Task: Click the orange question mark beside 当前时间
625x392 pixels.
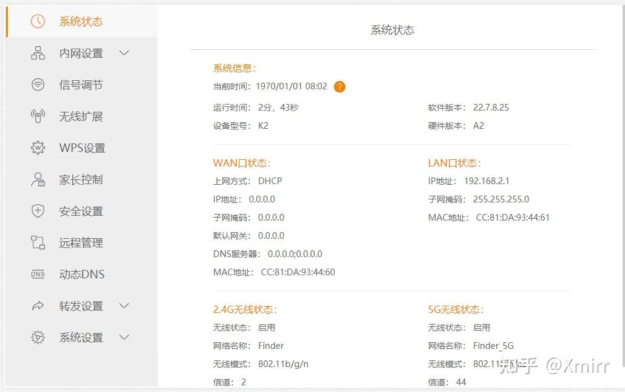Action: pos(340,86)
